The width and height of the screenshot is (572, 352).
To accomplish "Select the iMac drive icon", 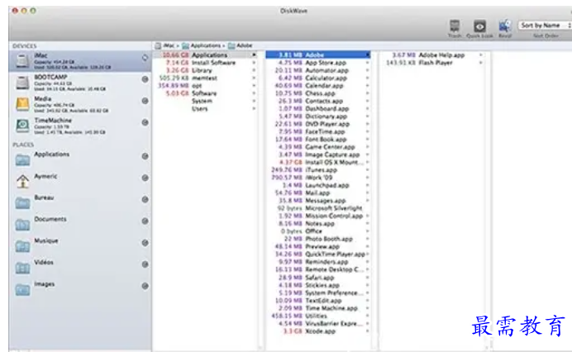I will (x=22, y=60).
